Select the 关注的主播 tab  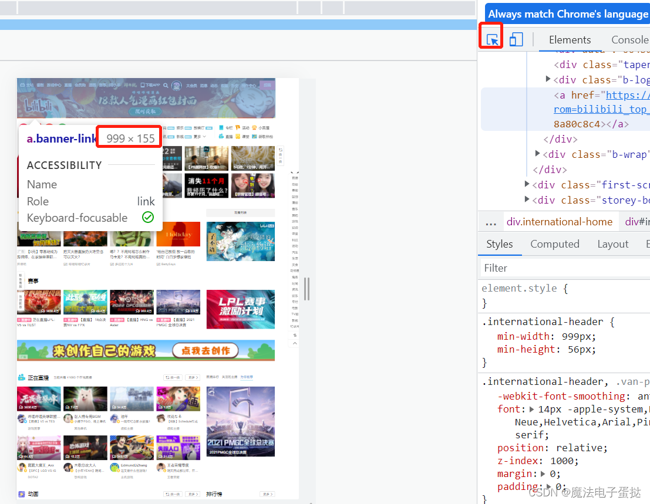230,377
